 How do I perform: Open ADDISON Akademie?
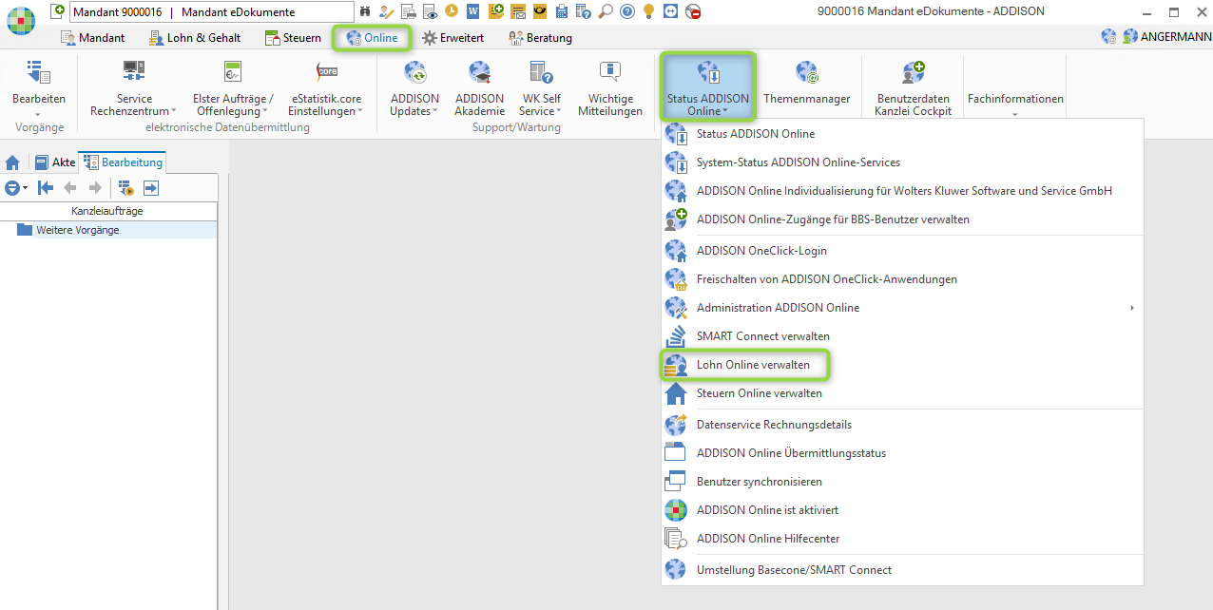click(479, 87)
